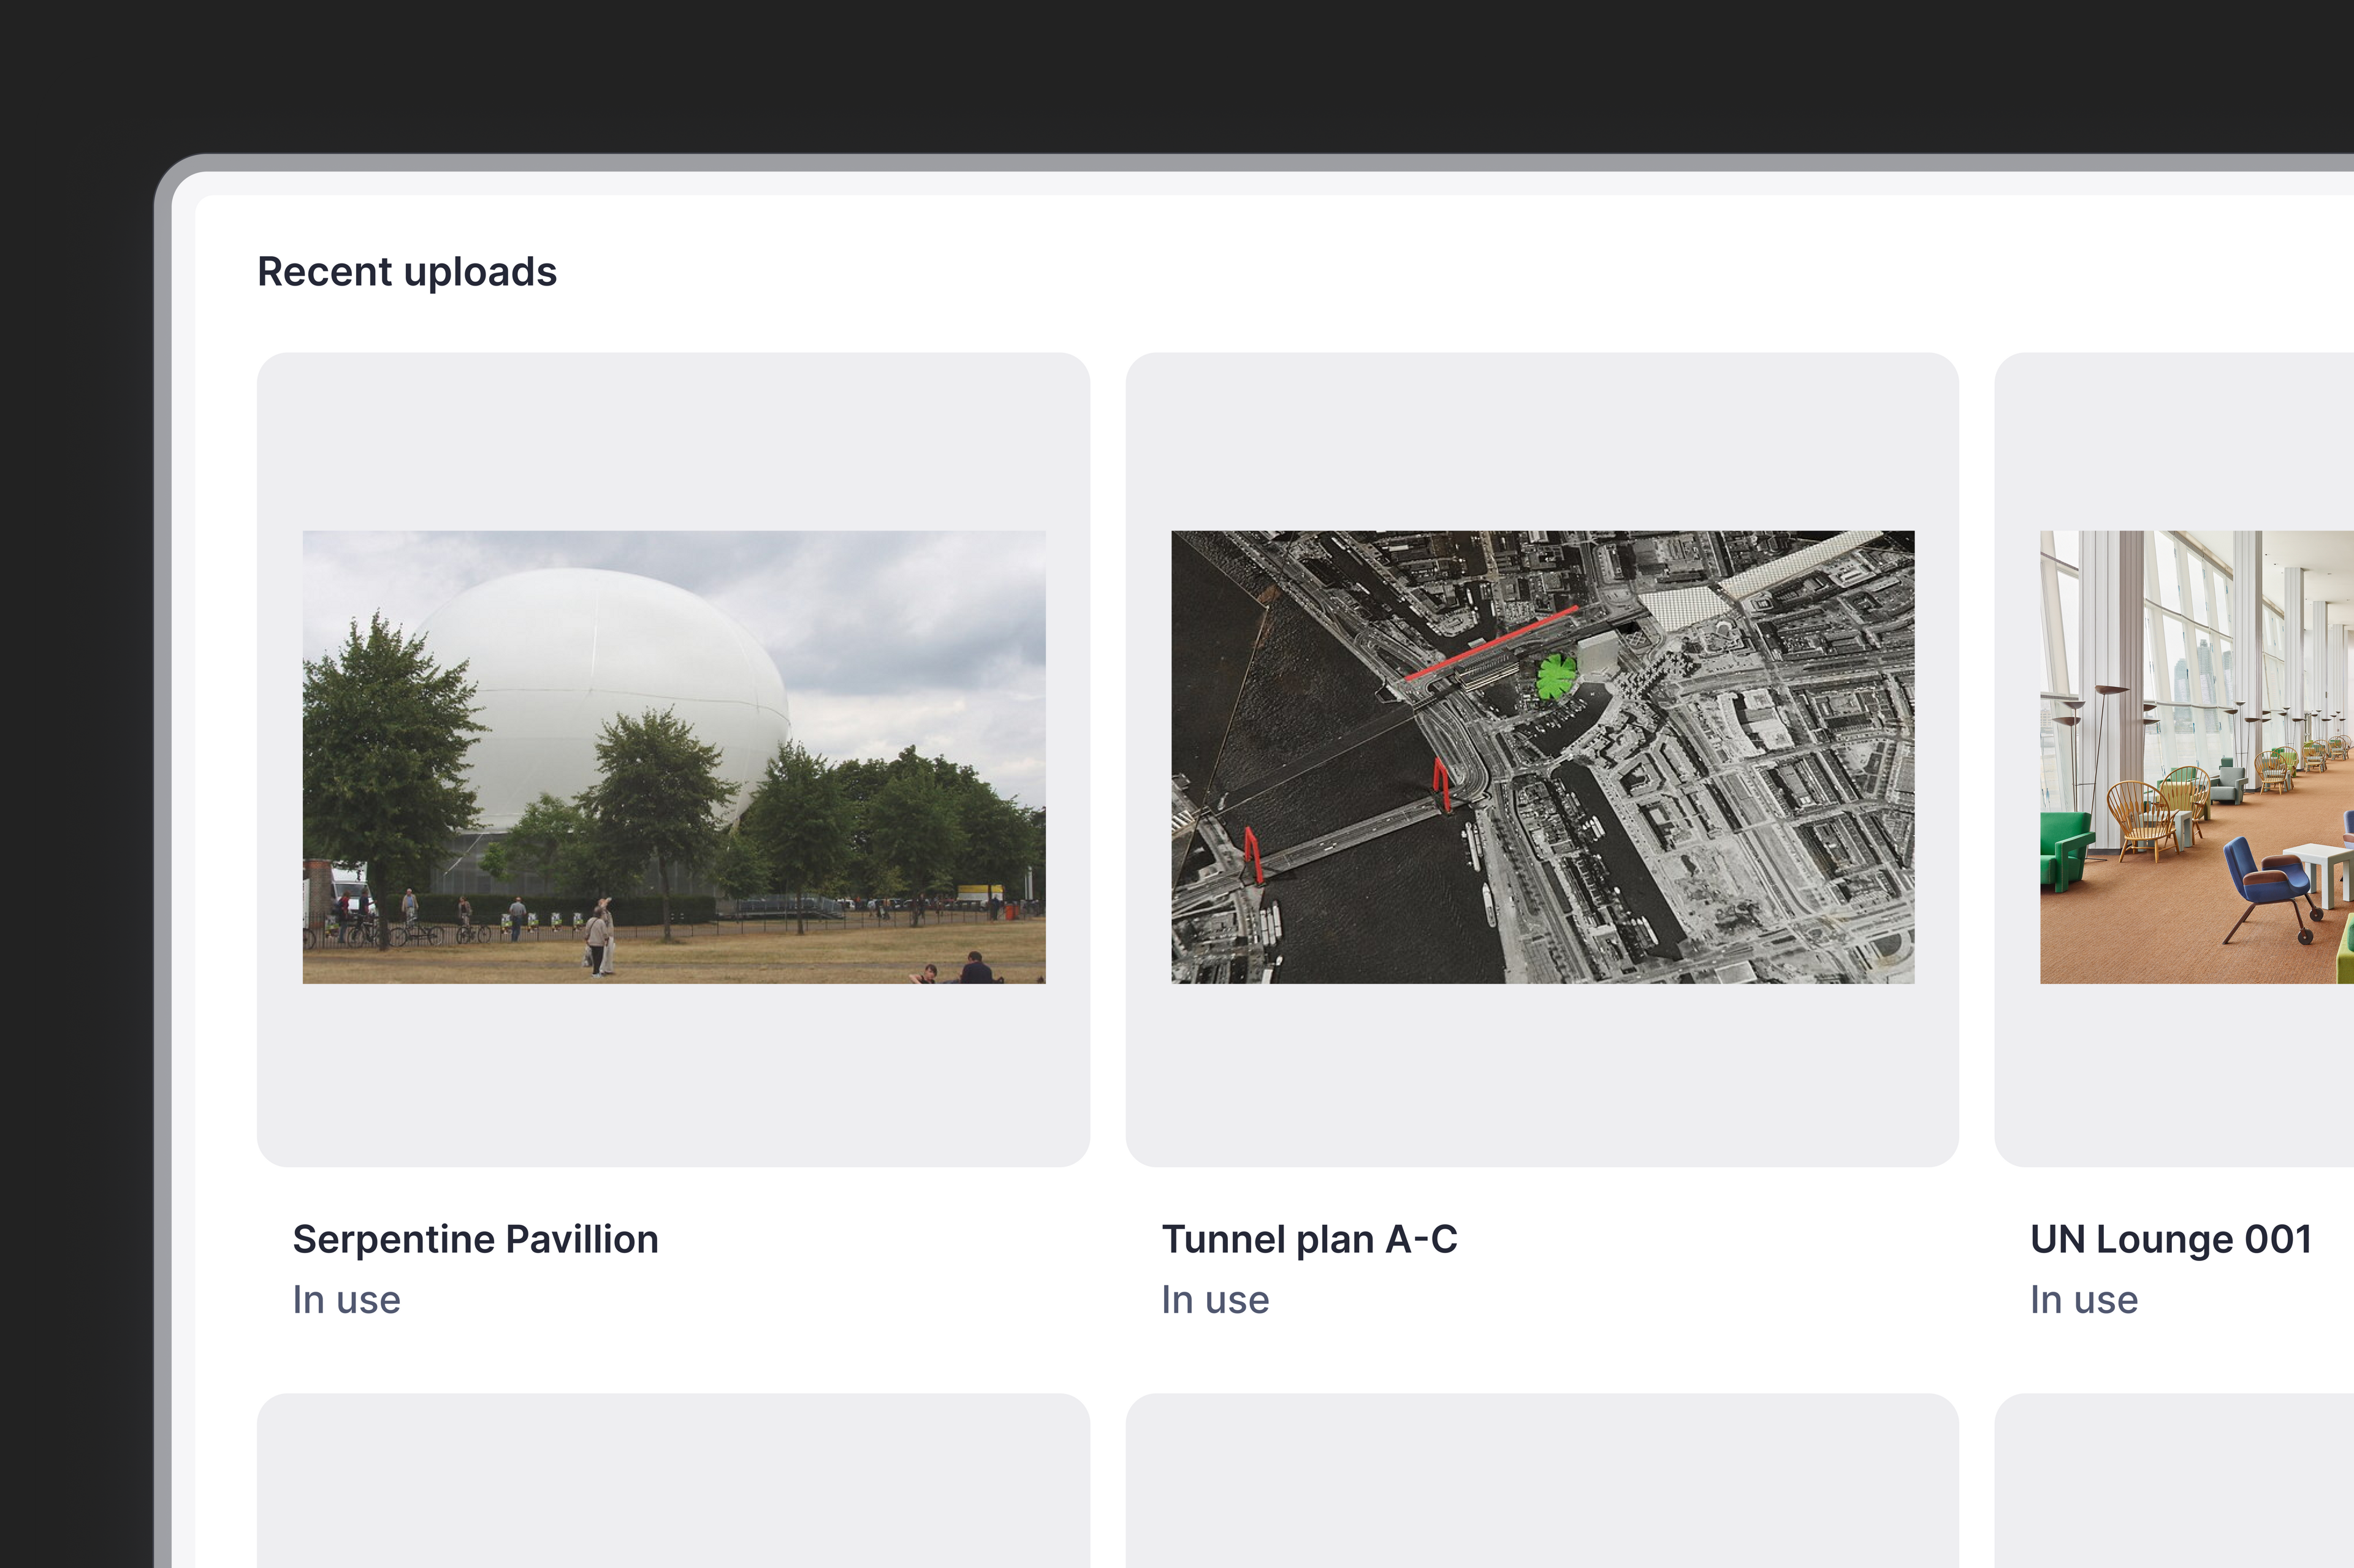This screenshot has height=1568, width=2354.
Task: Click the Recent uploads heading
Action: pos(407,272)
